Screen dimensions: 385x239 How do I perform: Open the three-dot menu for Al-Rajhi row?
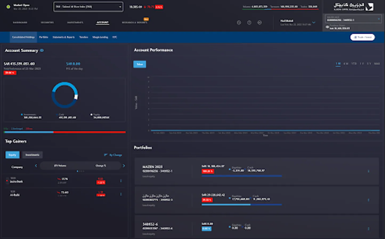(121, 194)
